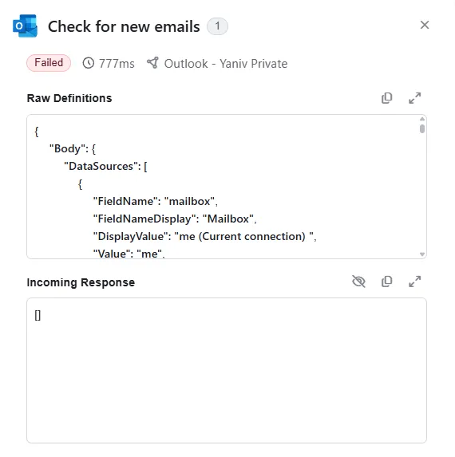Click the step number 1 badge
Screen dimensions: 455x457
(x=217, y=26)
